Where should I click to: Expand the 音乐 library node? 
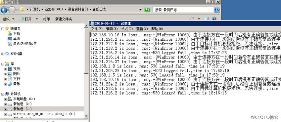(x=5, y=84)
